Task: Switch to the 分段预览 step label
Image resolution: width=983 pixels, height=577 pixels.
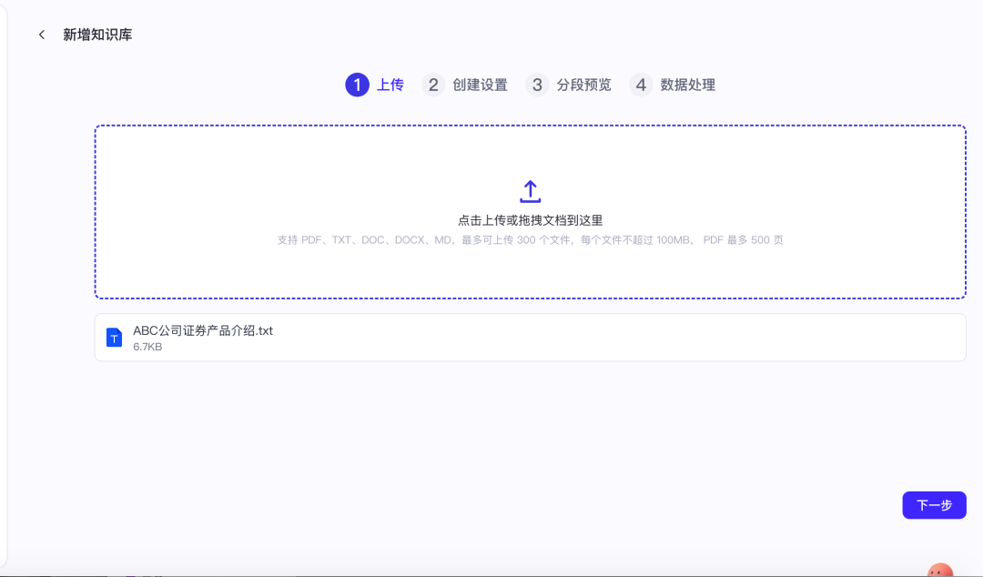Action: pos(583,85)
